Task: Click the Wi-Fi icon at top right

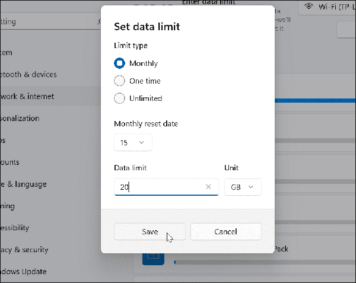Action: pyautogui.click(x=309, y=7)
